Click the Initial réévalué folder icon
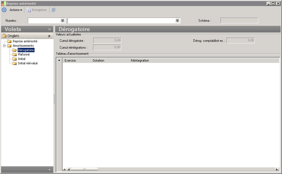This screenshot has width=282, height=174. pyautogui.click(x=15, y=63)
